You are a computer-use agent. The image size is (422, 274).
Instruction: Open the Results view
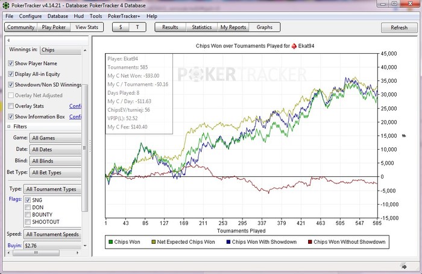pos(170,27)
